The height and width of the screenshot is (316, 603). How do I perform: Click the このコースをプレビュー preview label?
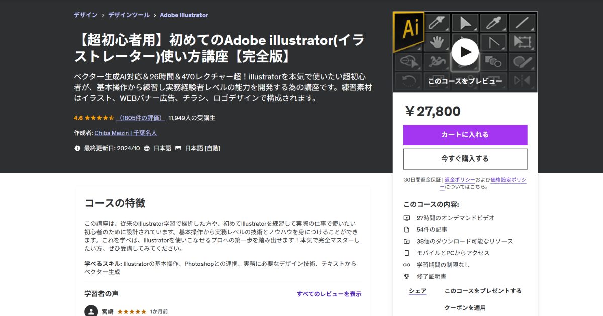tap(465, 81)
